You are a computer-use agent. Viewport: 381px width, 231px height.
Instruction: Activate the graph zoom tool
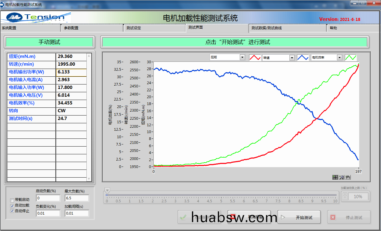click(x=342, y=177)
